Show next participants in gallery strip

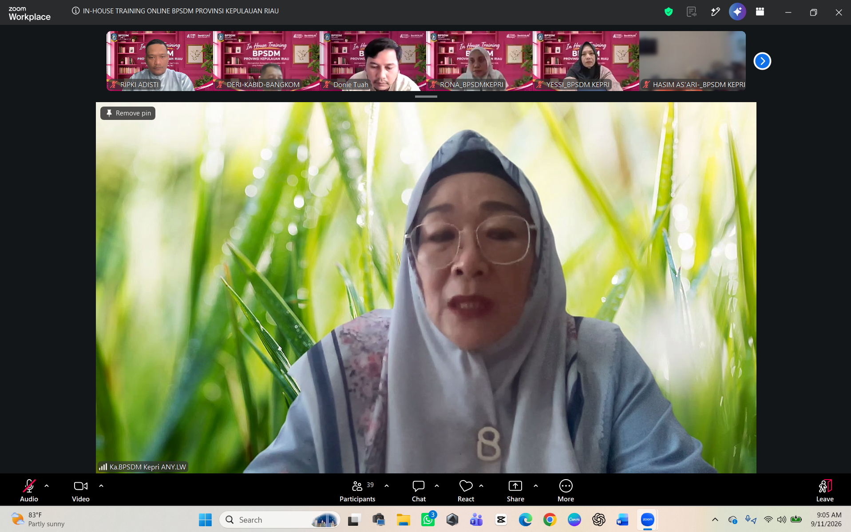tap(762, 61)
